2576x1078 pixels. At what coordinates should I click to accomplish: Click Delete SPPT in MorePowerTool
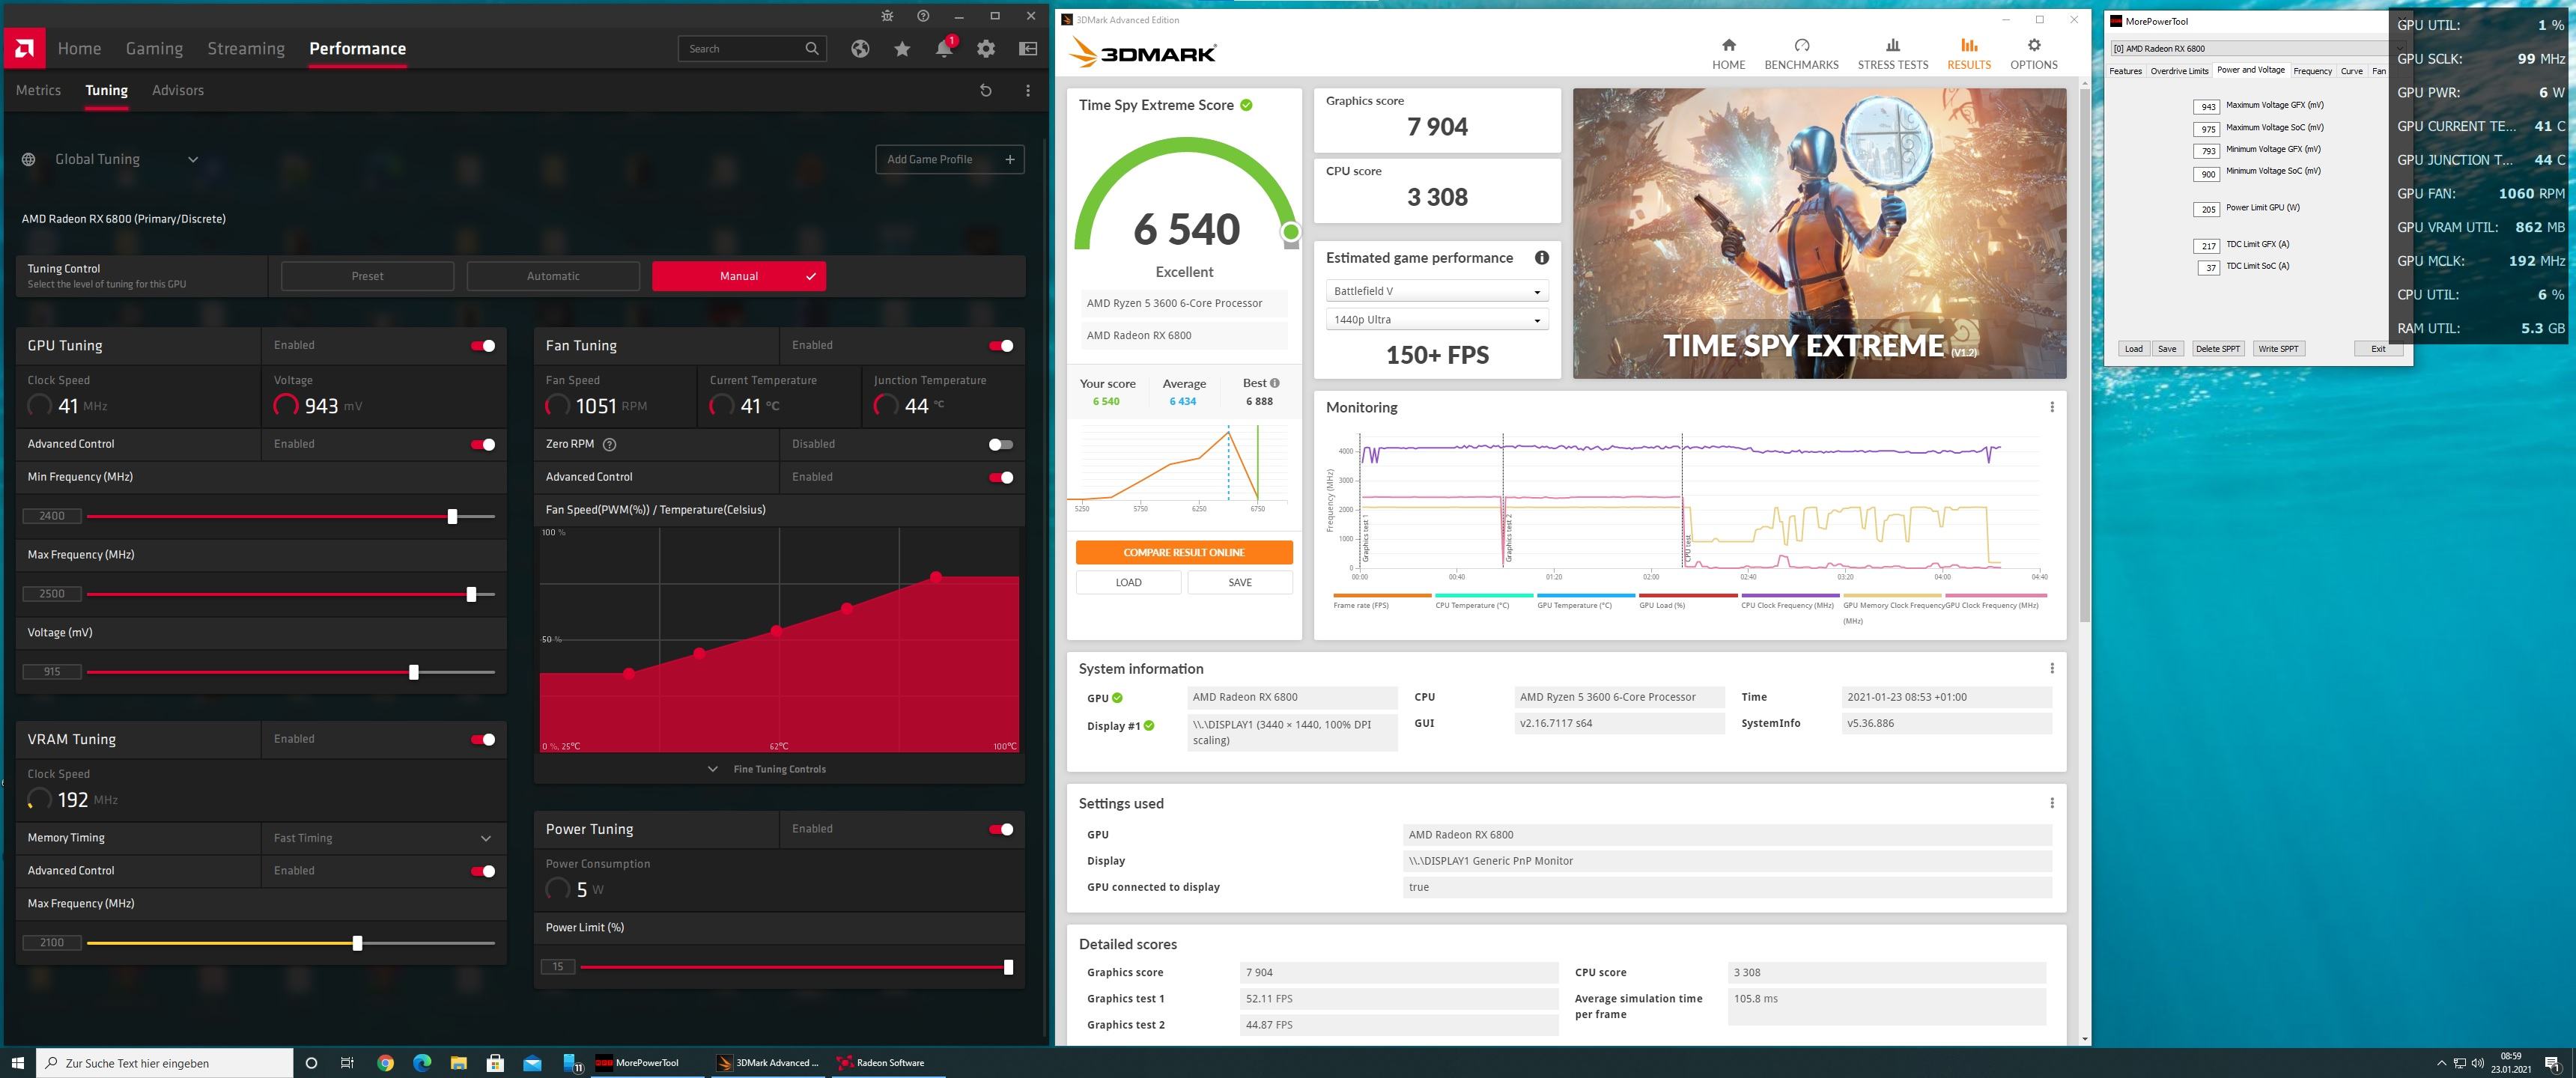[2217, 349]
